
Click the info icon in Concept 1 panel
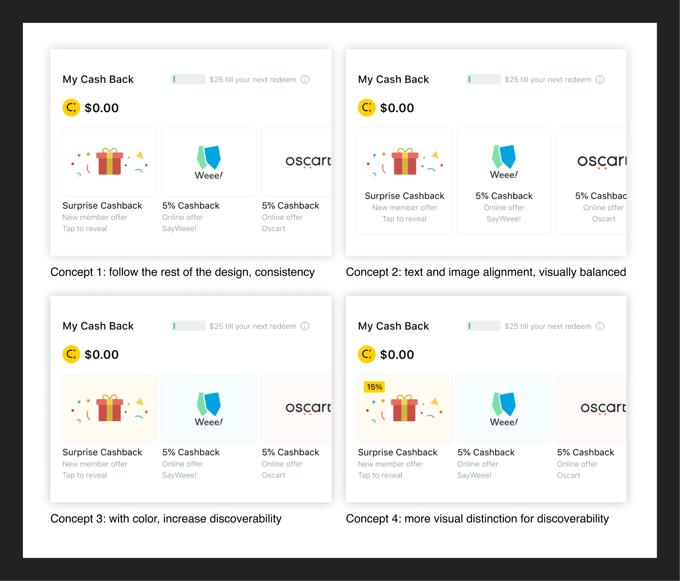pyautogui.click(x=305, y=79)
